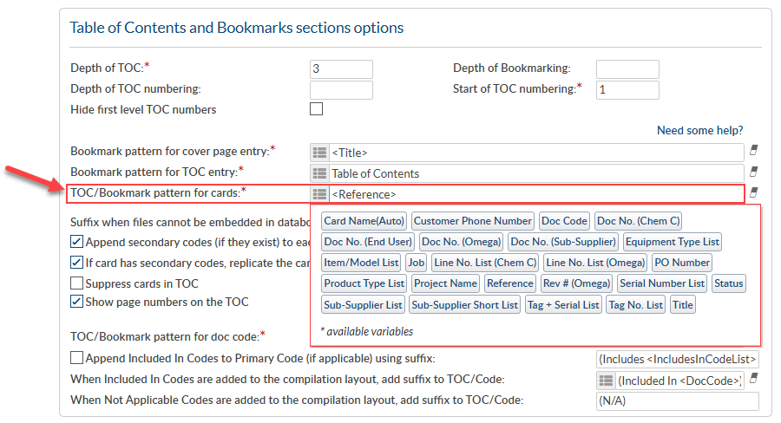The width and height of the screenshot is (781, 423).
Task: Uncheck Show page numbers on the TOC
Action: (77, 303)
